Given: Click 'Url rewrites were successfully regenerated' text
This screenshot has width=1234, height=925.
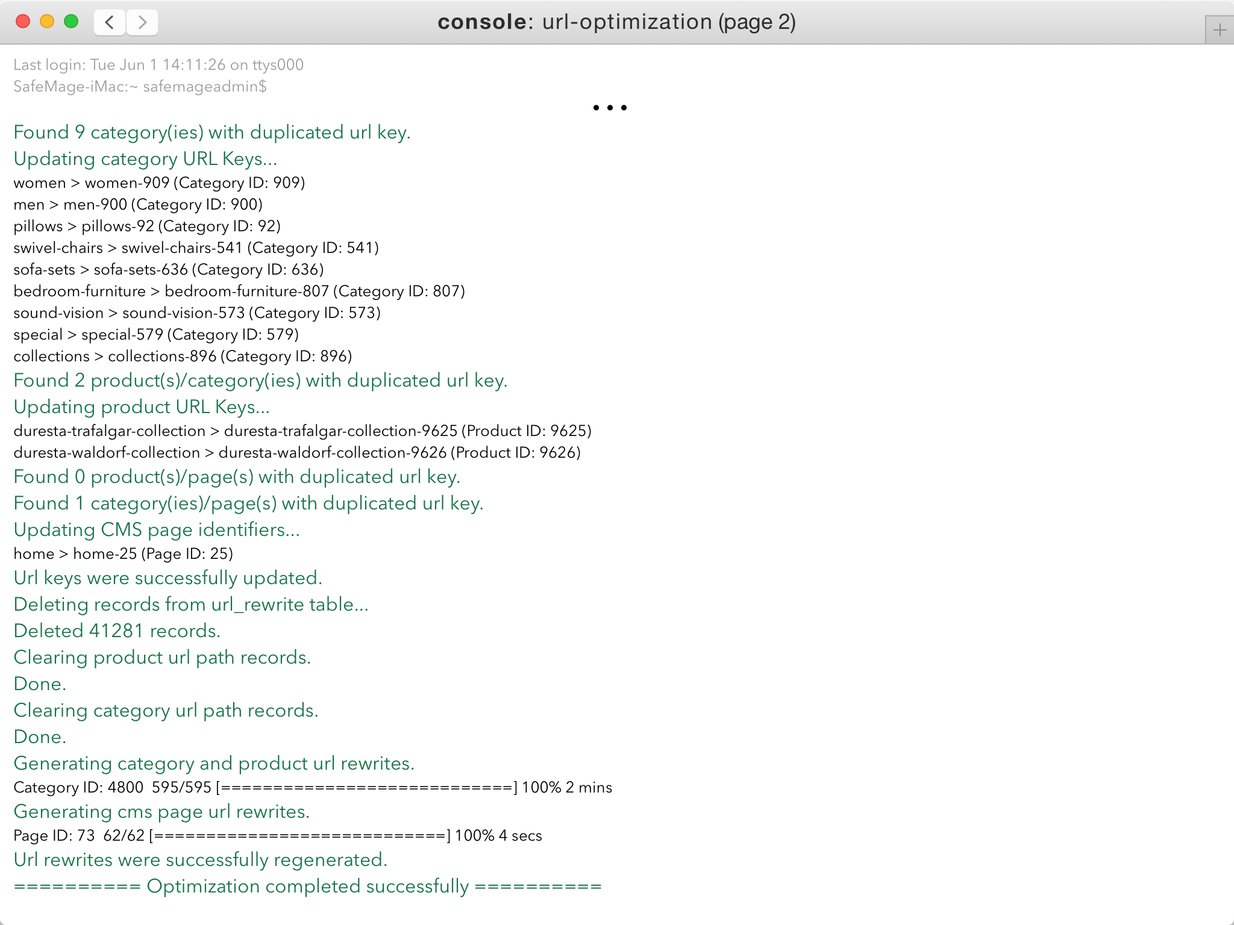Looking at the screenshot, I should coord(200,860).
